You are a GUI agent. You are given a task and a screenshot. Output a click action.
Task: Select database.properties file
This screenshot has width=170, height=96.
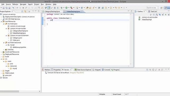(19, 47)
